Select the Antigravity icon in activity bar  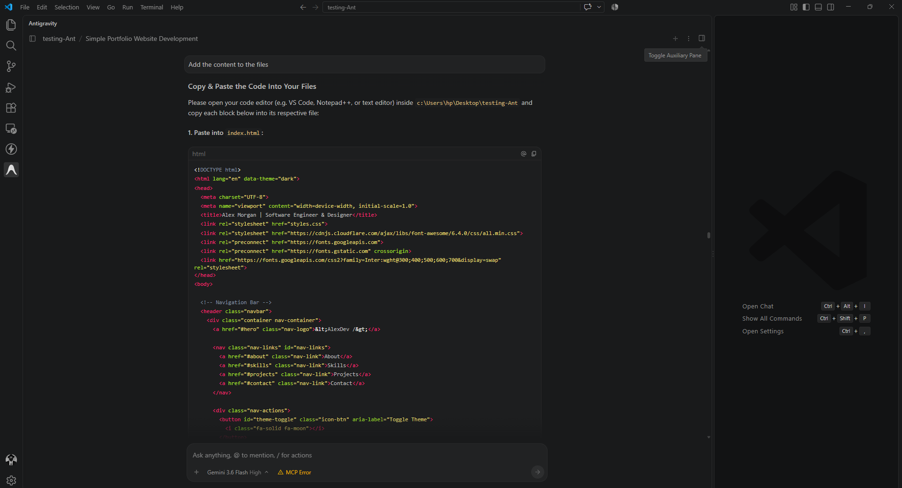(x=11, y=170)
